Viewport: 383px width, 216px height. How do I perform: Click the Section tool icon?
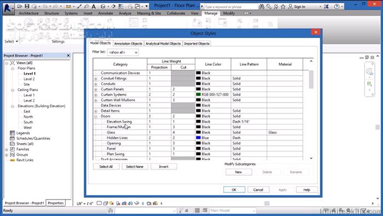pyautogui.click(x=114, y=7)
